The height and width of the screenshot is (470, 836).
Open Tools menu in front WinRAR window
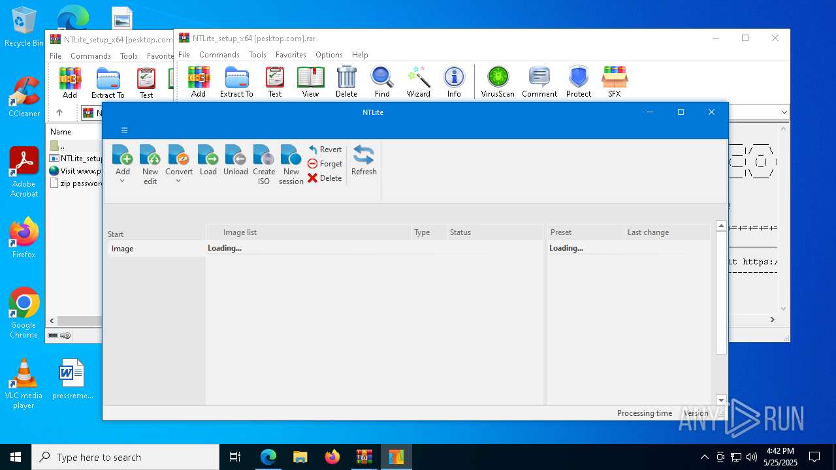click(x=257, y=55)
